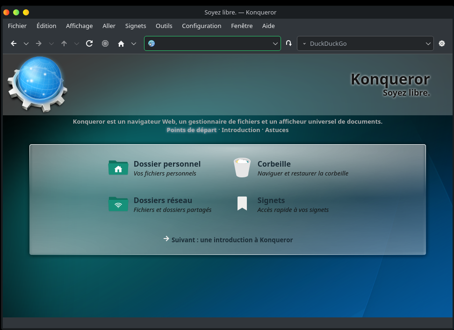The height and width of the screenshot is (330, 454).
Task: Click the Go button beside address bar
Action: coord(289,43)
